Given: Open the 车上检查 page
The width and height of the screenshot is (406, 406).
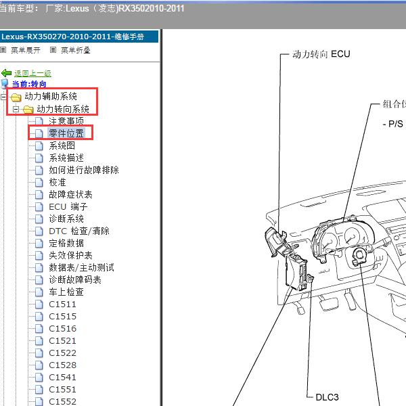Looking at the screenshot, I should tap(66, 292).
